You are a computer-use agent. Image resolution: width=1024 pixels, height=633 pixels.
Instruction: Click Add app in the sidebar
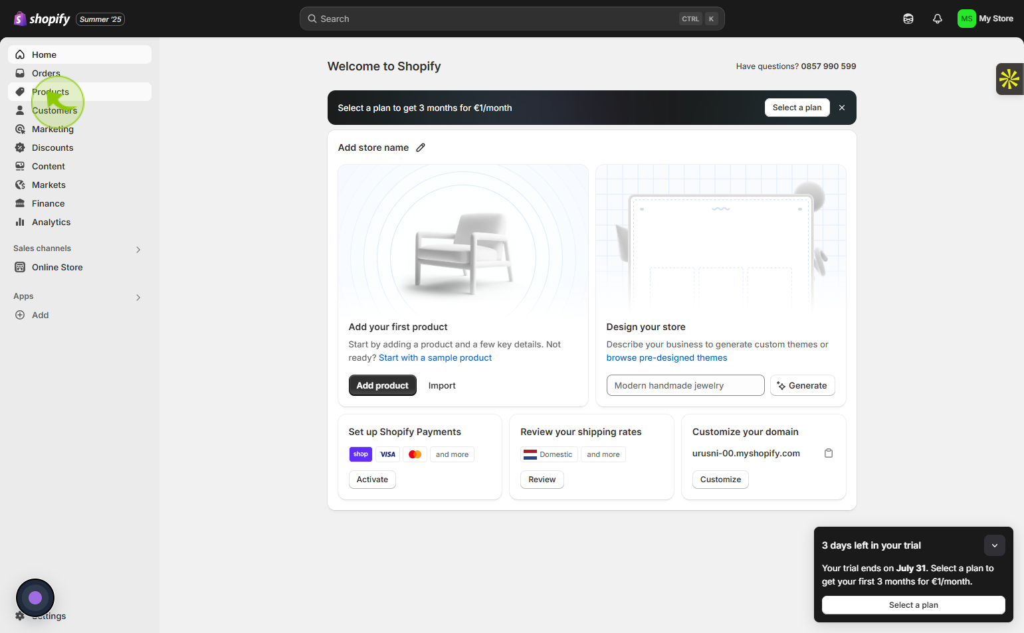pyautogui.click(x=80, y=315)
